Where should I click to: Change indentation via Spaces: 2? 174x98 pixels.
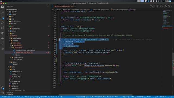[110, 97]
